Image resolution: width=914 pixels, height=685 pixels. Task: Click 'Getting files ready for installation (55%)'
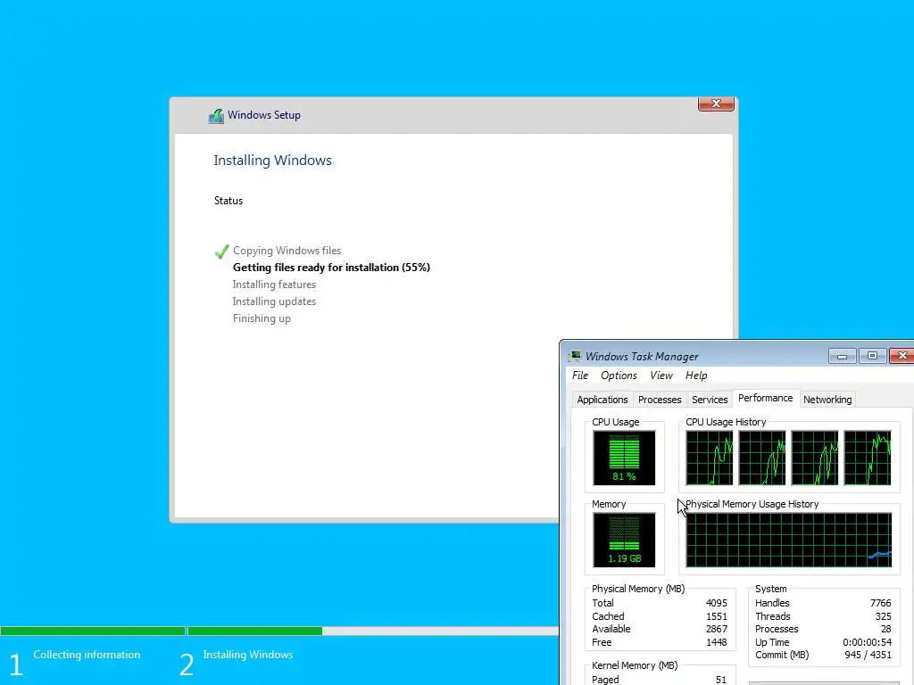coord(331,268)
